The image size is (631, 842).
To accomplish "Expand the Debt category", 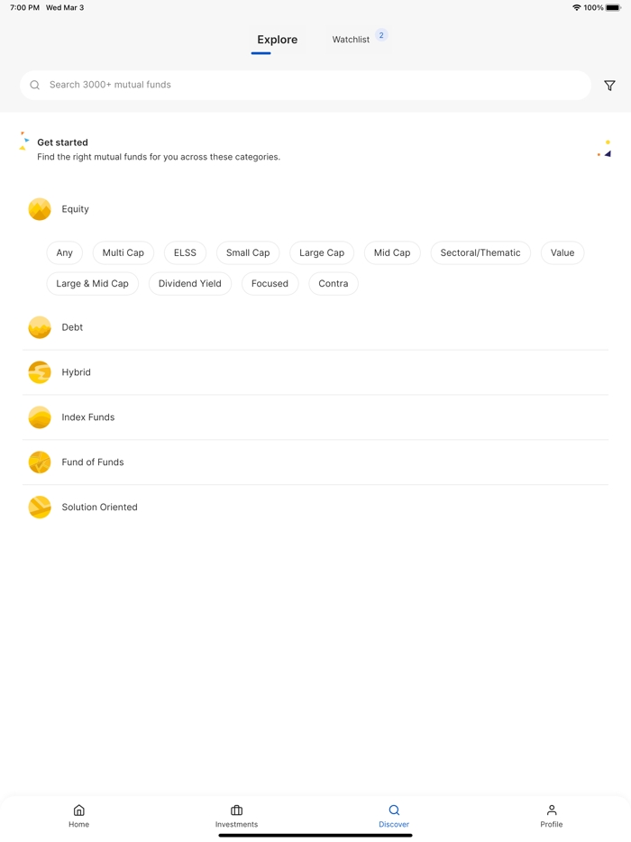I will [x=72, y=327].
